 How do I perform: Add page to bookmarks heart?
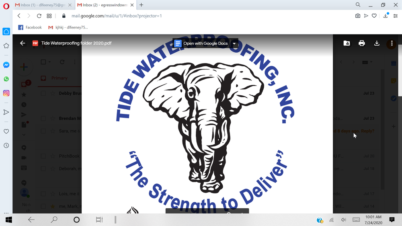tap(374, 16)
